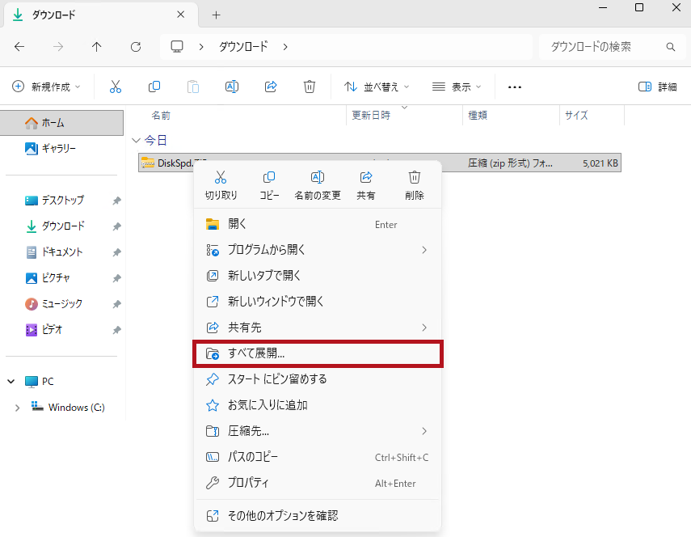The image size is (691, 537).
Task: Choose プロパティ in the context menu
Action: (249, 483)
